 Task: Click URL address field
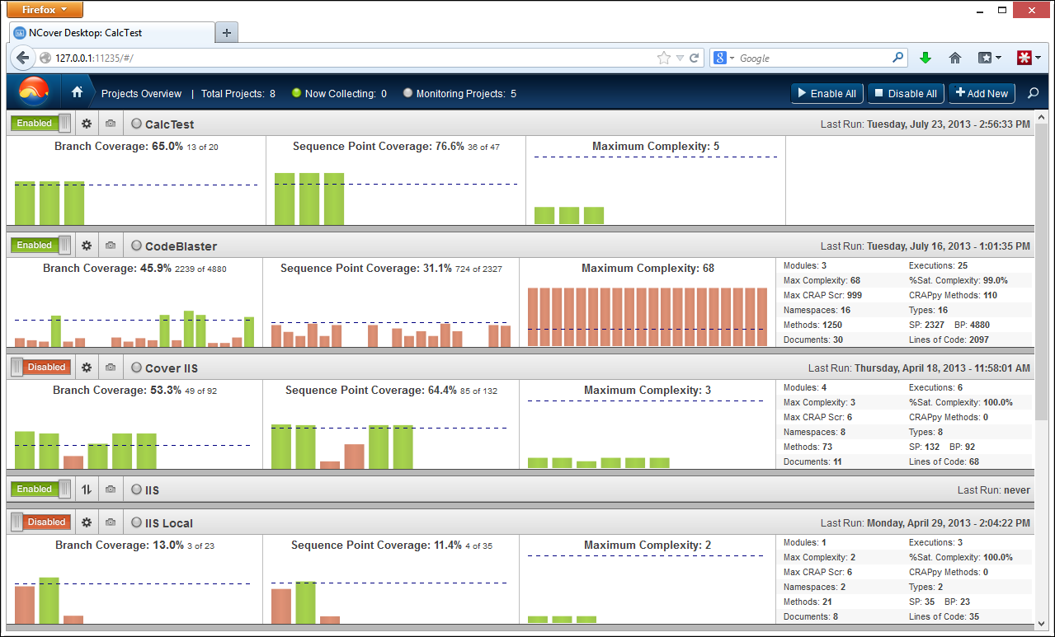(355, 58)
